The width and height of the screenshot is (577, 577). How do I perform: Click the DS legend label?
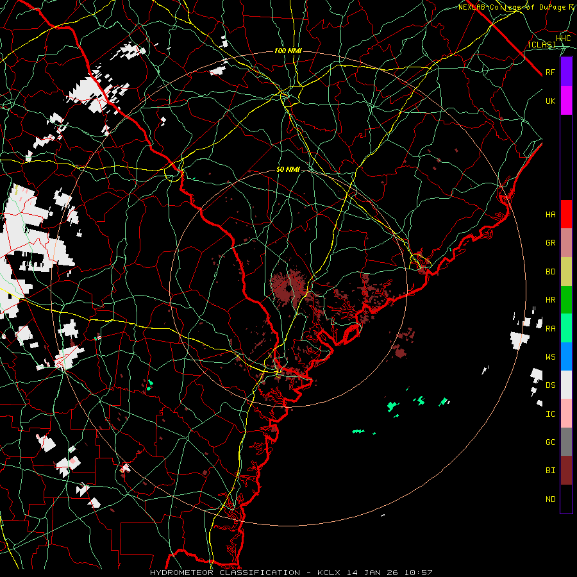coord(550,385)
